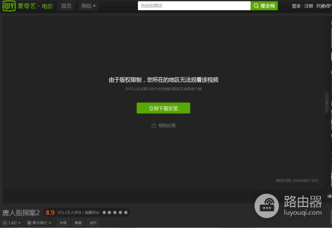
Task: Click the error code A000000-502 text
Action: (x=297, y=180)
